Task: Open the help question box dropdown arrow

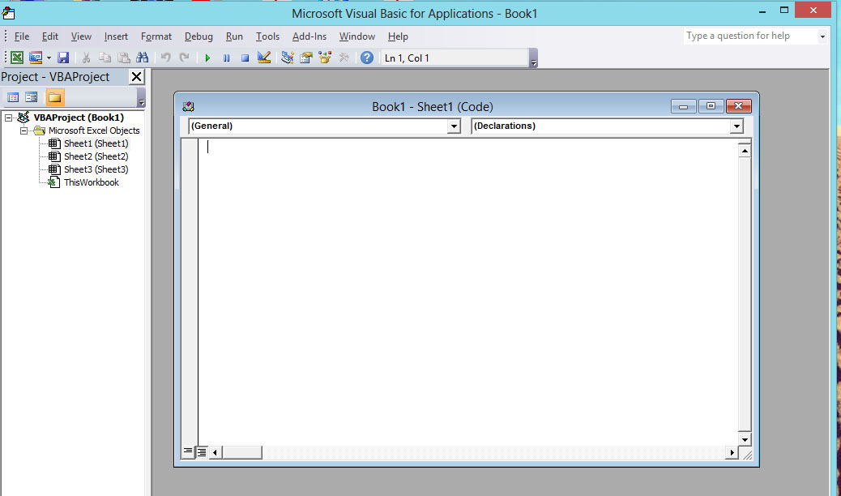Action: (822, 36)
